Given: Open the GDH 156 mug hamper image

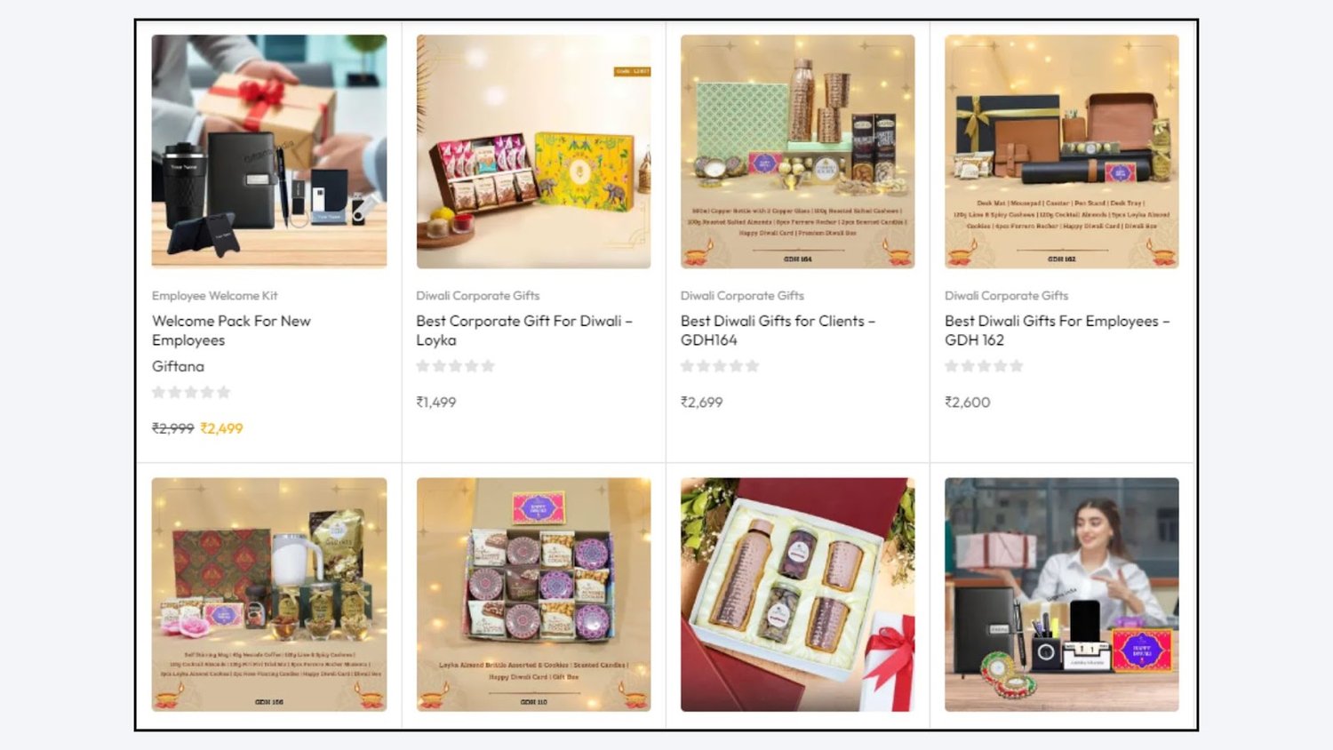Looking at the screenshot, I should [x=269, y=594].
